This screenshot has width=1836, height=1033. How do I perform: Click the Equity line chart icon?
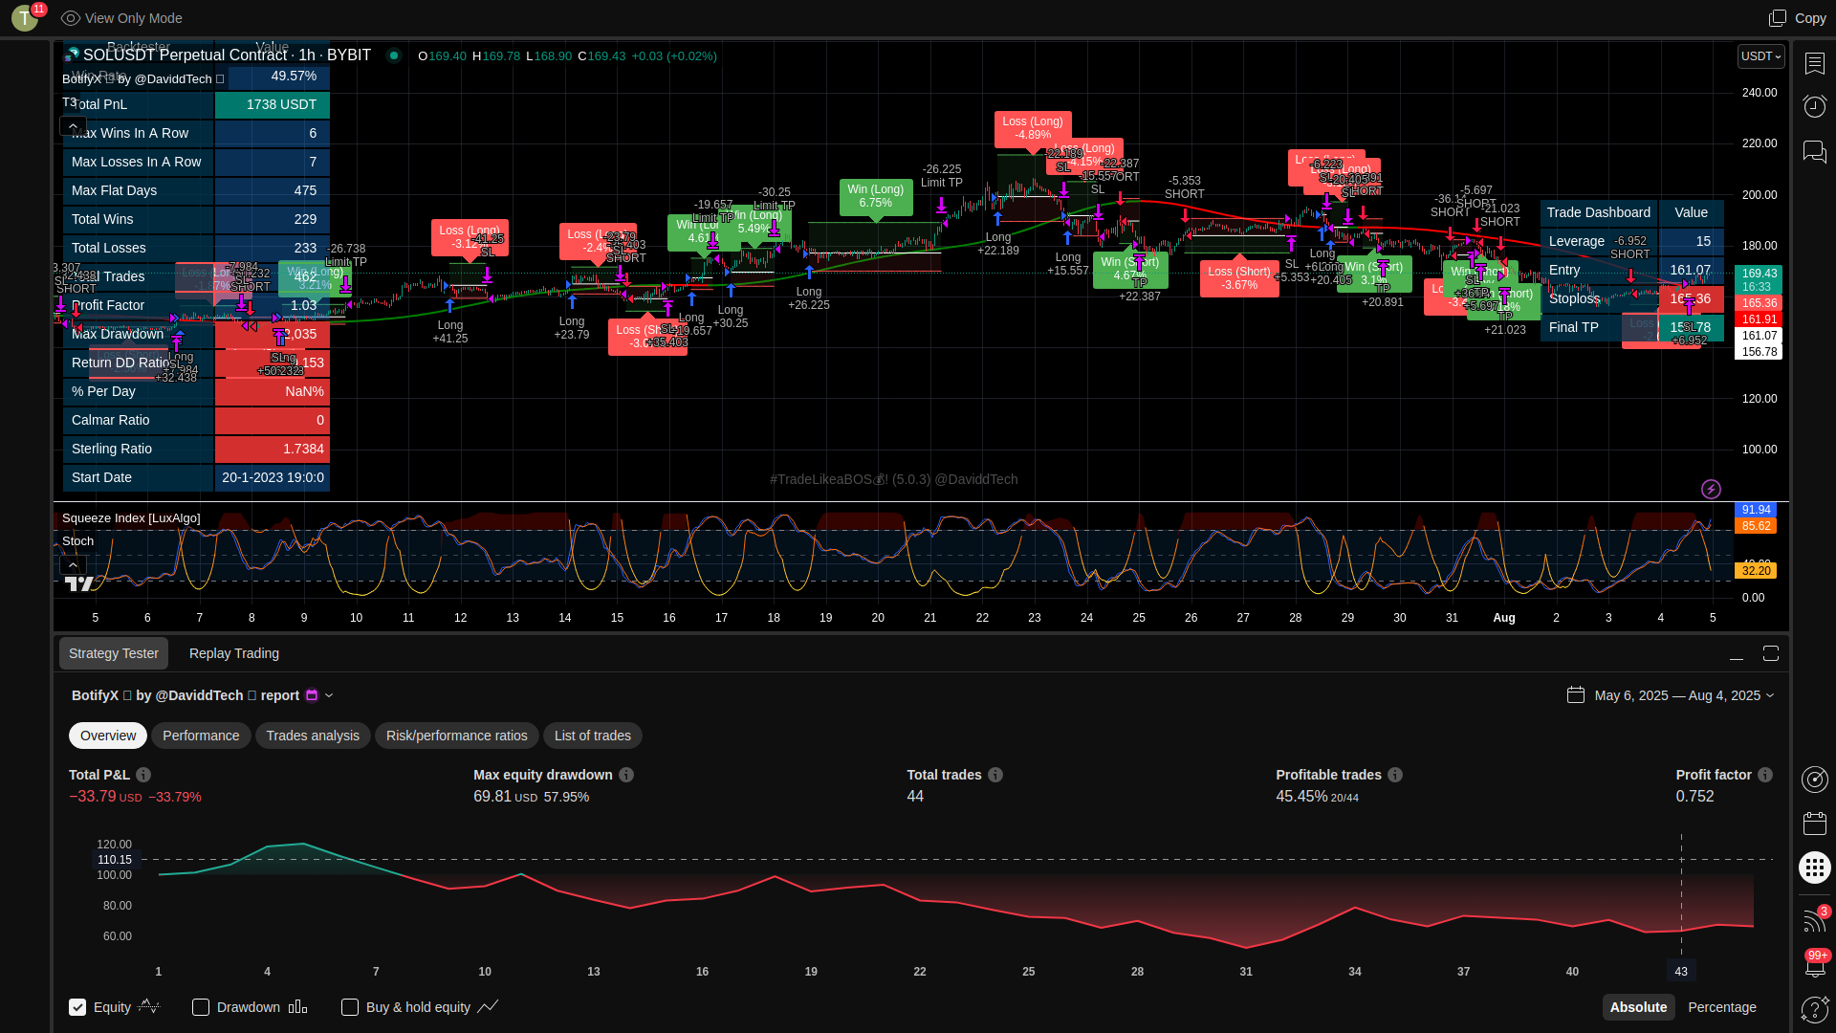(149, 1006)
